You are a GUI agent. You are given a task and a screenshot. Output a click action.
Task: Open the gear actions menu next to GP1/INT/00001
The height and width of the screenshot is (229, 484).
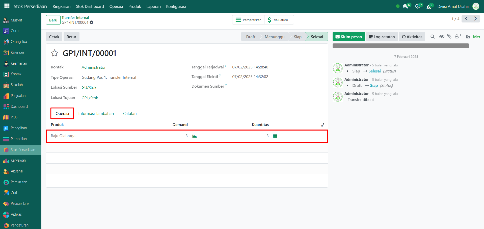pos(92,22)
